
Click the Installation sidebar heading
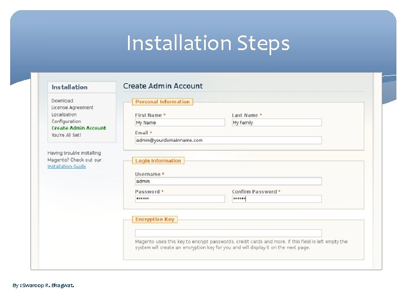[x=69, y=87]
